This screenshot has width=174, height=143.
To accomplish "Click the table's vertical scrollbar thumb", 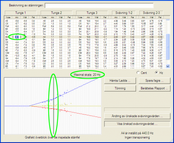I will tap(168, 47).
